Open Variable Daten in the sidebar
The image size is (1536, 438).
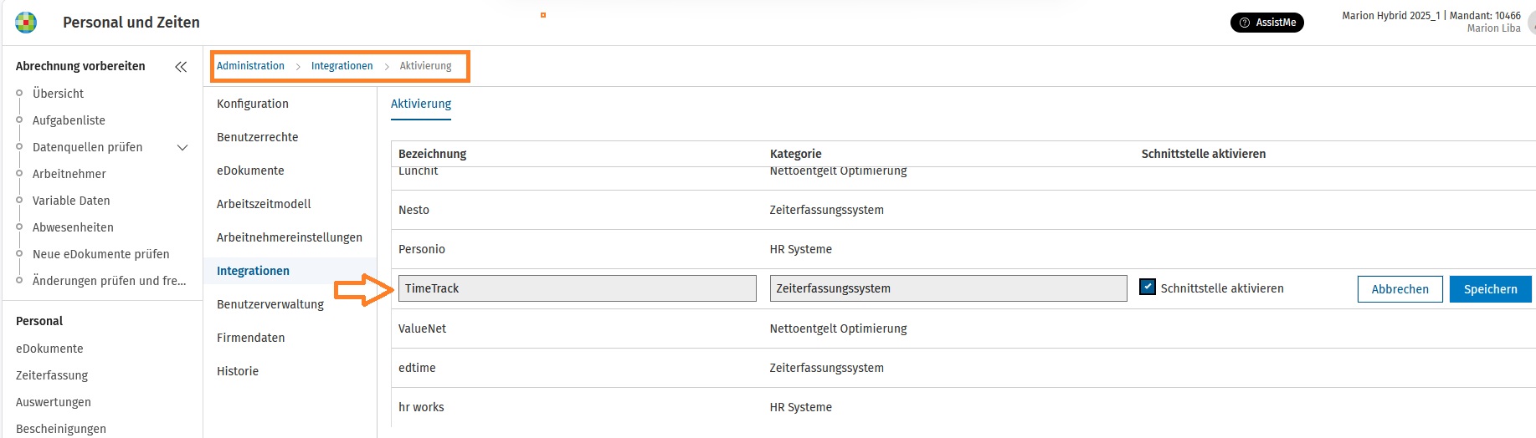pos(71,201)
